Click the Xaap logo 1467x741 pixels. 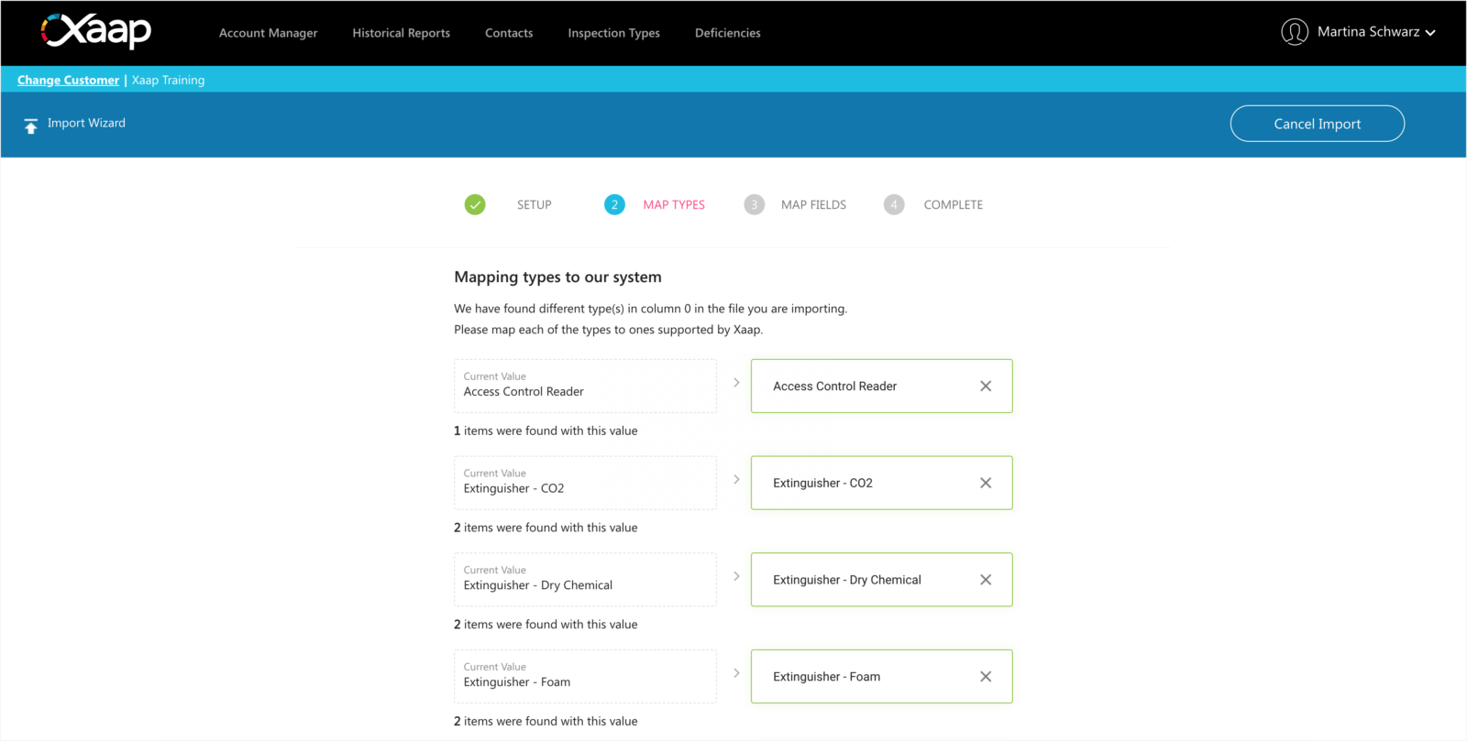pos(96,31)
